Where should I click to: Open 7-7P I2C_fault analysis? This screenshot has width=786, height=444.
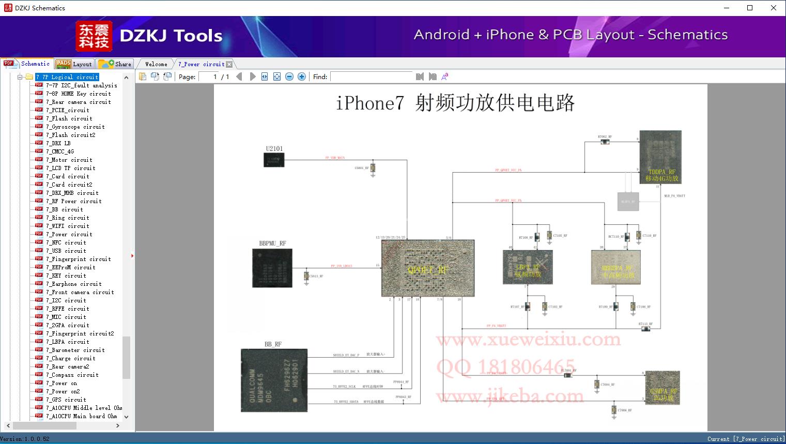coord(82,85)
